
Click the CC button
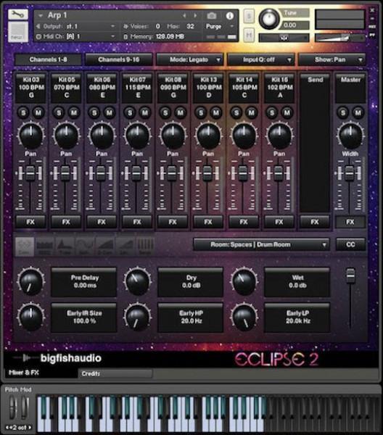coord(350,244)
